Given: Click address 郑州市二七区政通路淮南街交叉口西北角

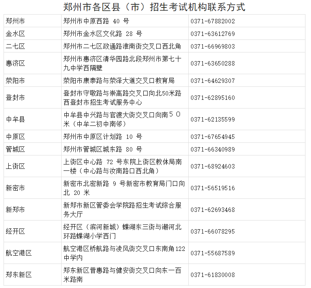Looking at the screenshot, I should (122, 47).
